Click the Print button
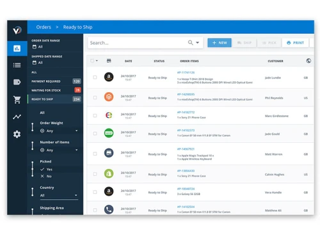This screenshot has height=240, width=320. point(295,43)
